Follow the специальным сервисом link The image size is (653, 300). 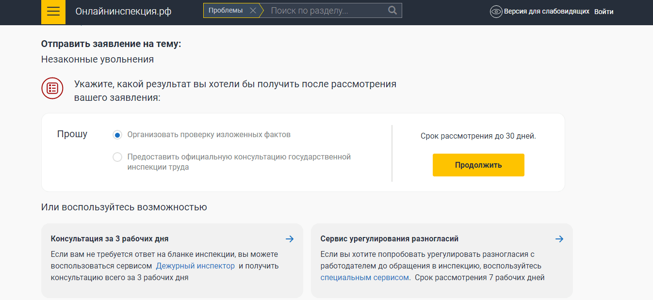click(364, 278)
